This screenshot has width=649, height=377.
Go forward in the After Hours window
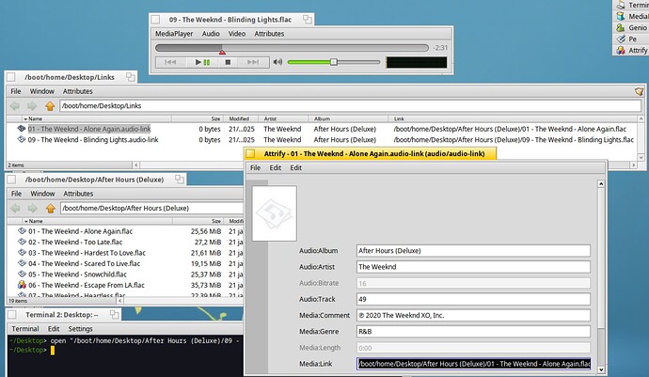click(32, 208)
